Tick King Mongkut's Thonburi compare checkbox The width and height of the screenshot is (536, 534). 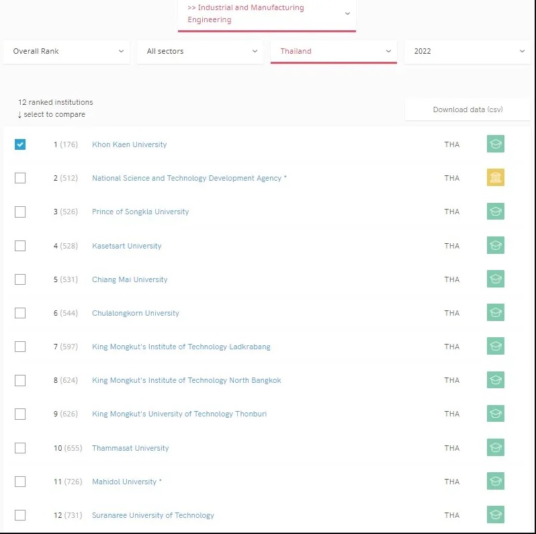coord(20,414)
